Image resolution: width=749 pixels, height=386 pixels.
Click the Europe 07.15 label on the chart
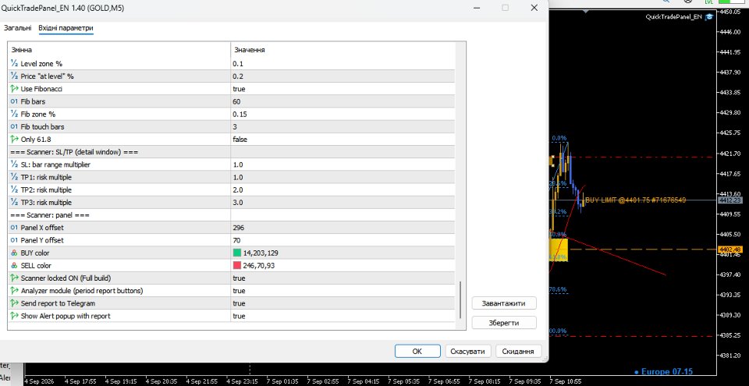click(663, 372)
